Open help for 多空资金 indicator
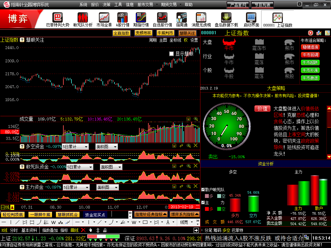This screenshot has width=331, height=248. tap(22, 146)
